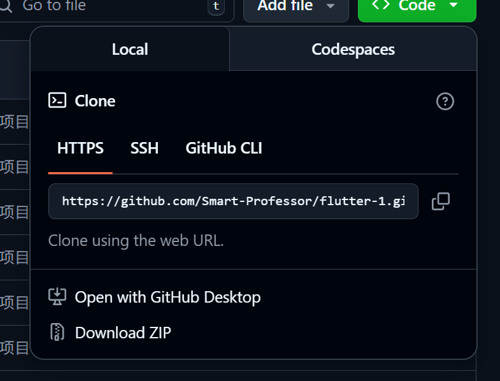Select the SSH clone option

click(145, 148)
